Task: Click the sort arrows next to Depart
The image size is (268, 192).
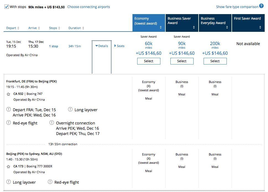Action: click(x=18, y=28)
